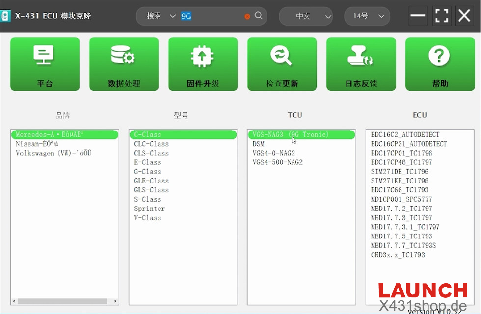Click the magnifier search icon
The image size is (481, 314).
259,16
